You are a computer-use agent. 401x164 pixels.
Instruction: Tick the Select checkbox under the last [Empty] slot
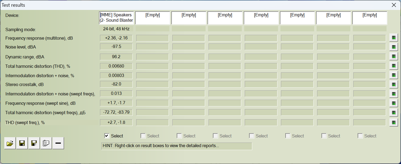[x=360, y=136]
